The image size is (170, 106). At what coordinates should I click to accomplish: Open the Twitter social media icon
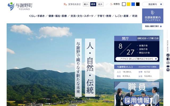tap(168, 55)
